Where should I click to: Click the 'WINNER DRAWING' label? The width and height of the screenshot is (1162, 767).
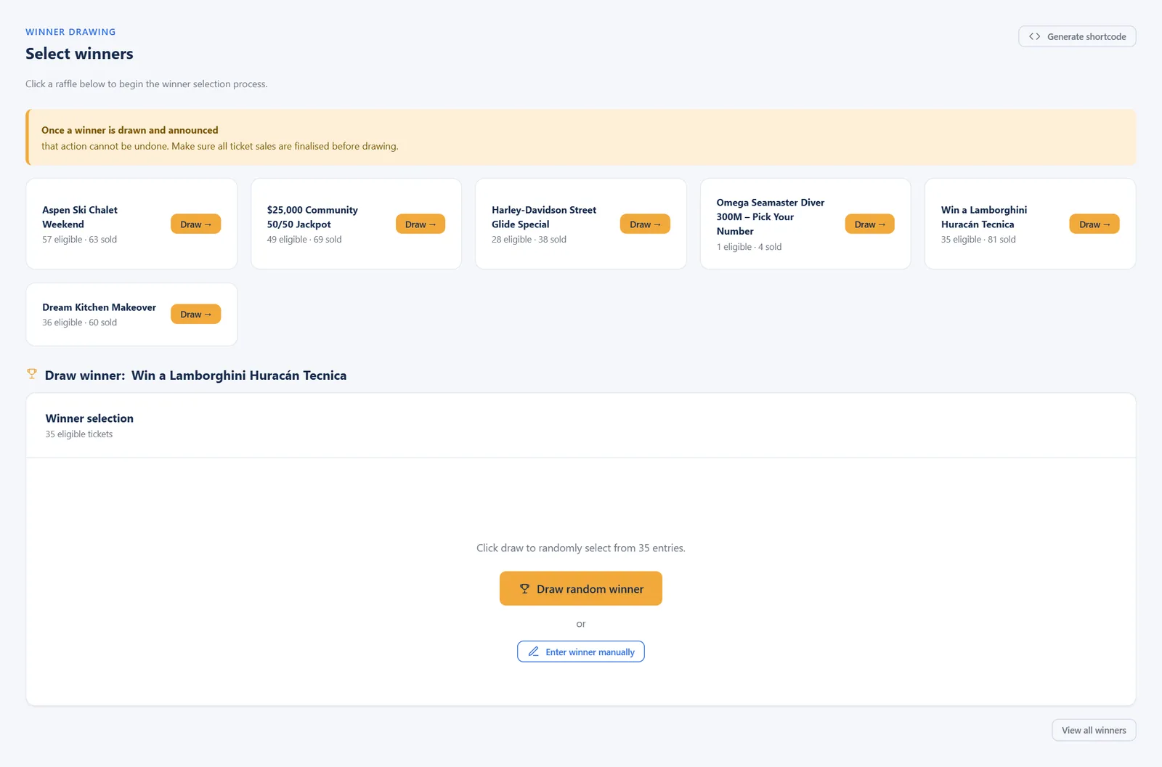pyautogui.click(x=70, y=32)
